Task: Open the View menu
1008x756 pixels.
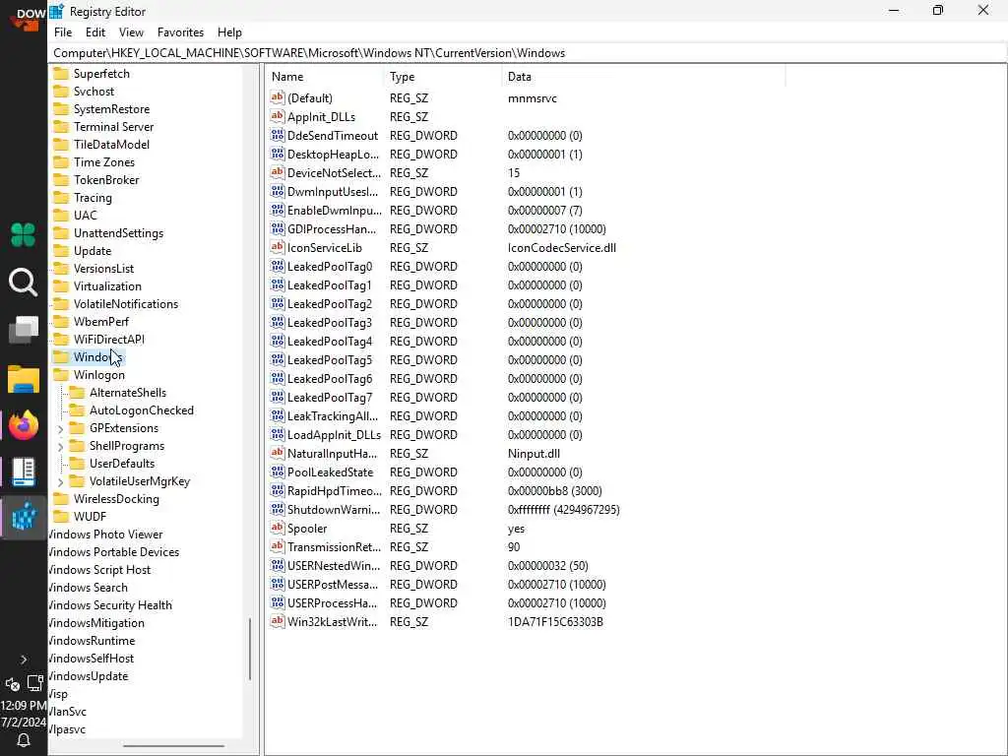Action: 131,32
